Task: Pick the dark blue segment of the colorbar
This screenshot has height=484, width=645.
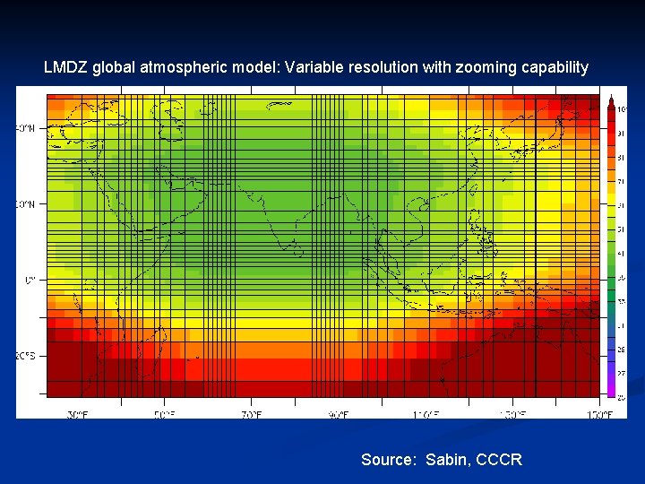Action: 611,343
